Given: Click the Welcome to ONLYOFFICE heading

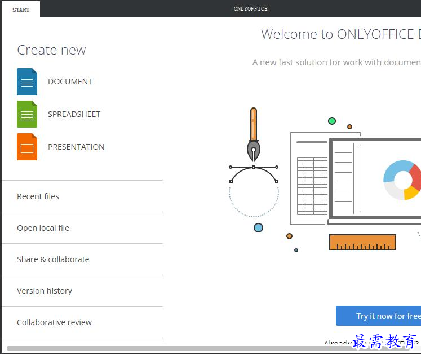Looking at the screenshot, I should pos(341,34).
